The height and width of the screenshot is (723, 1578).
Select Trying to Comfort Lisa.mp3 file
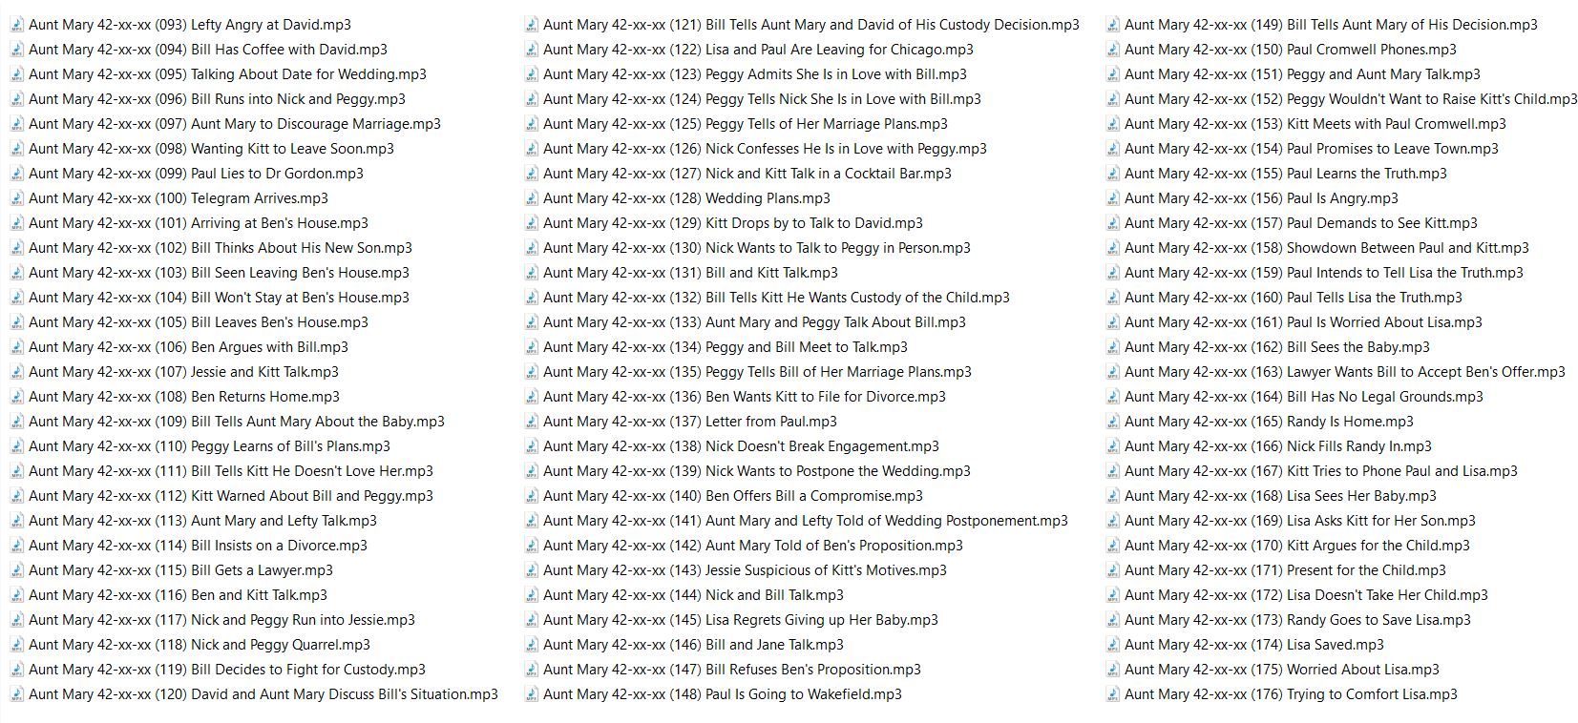coord(1291,694)
